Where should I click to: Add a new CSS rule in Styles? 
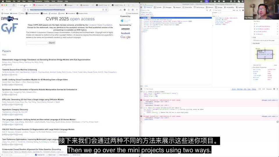240,10
